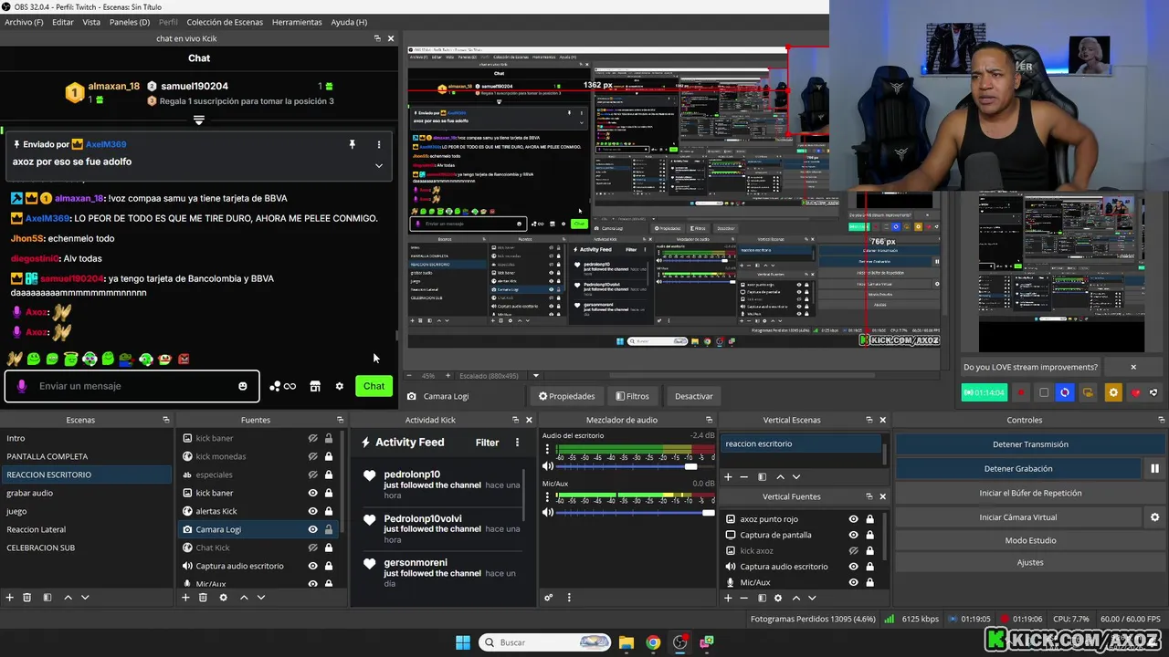Screen dimensions: 1169x657
Task: Open emoji picker in chat message box
Action: pyautogui.click(x=243, y=386)
